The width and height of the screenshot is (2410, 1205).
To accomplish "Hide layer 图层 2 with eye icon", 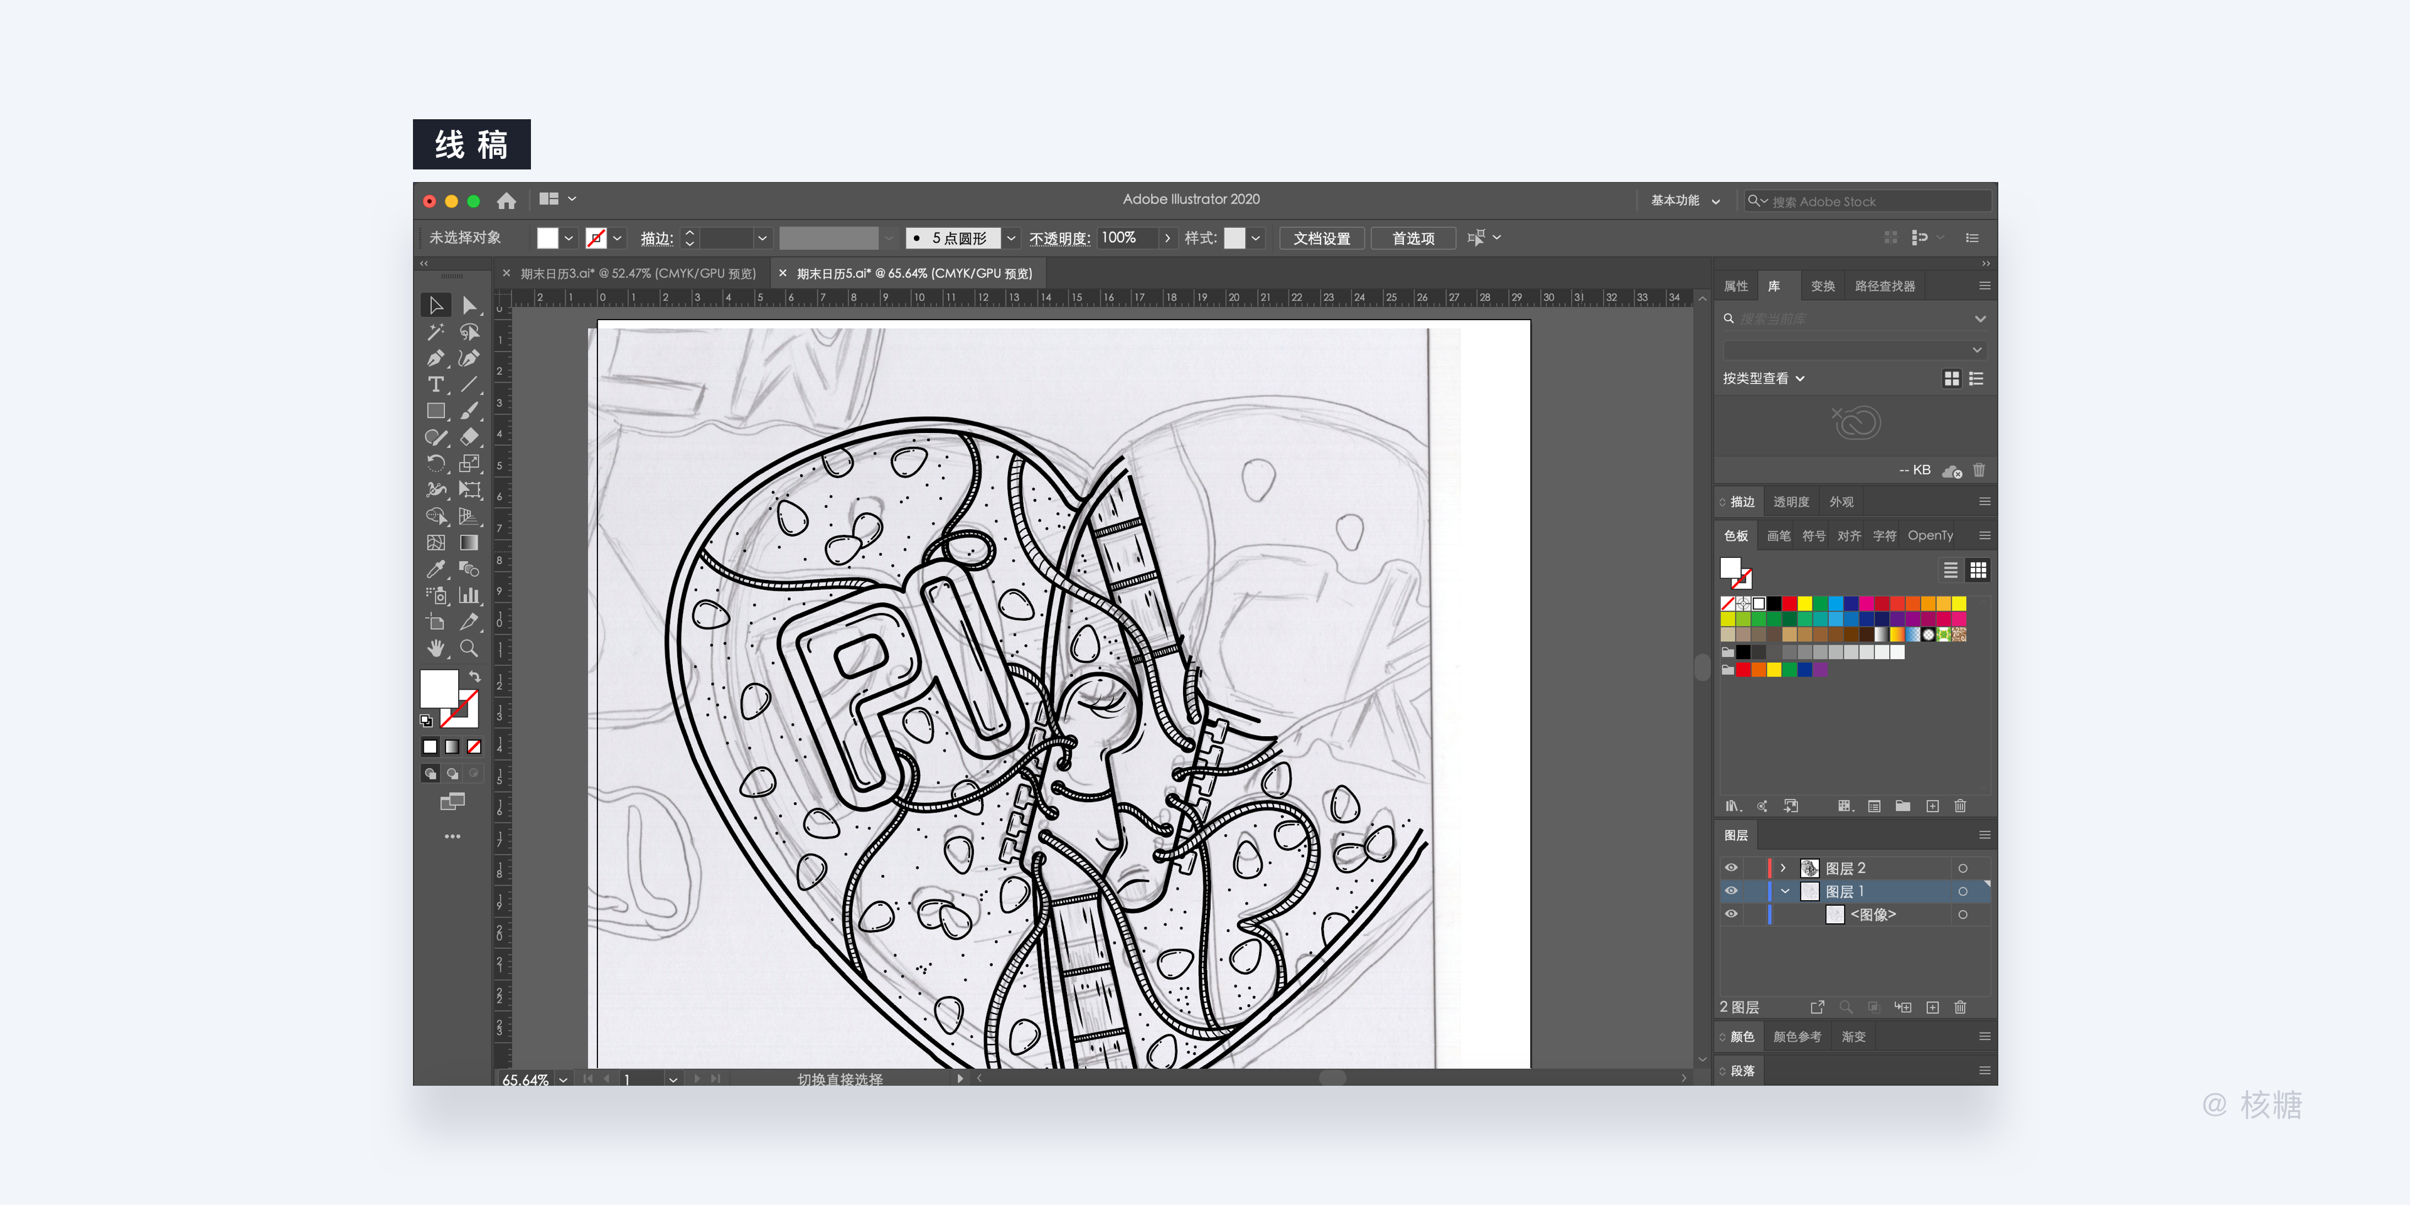I will [x=1731, y=867].
